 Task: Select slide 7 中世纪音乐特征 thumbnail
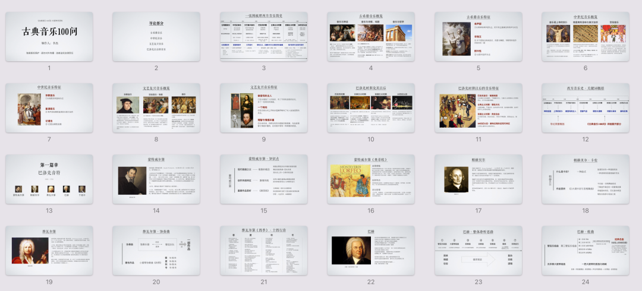point(49,108)
